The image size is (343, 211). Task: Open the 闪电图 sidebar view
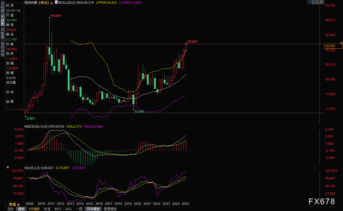click(2, 33)
